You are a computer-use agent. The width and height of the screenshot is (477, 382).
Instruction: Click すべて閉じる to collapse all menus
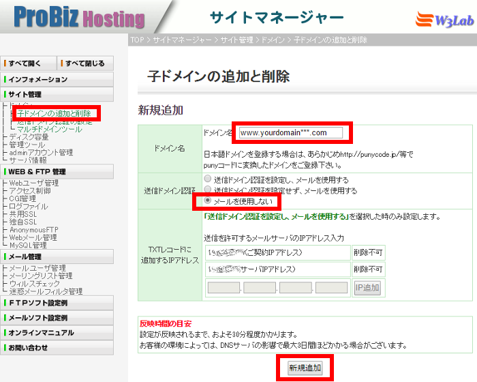(84, 63)
